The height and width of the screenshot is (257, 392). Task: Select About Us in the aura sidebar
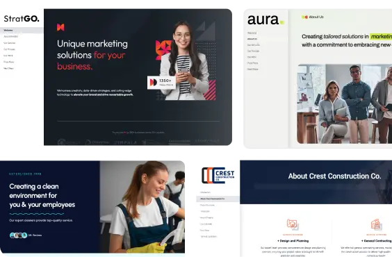[252, 39]
